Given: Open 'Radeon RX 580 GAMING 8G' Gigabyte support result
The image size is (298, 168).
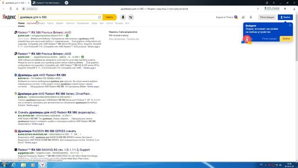Looking at the screenshot, I should click(54, 150).
